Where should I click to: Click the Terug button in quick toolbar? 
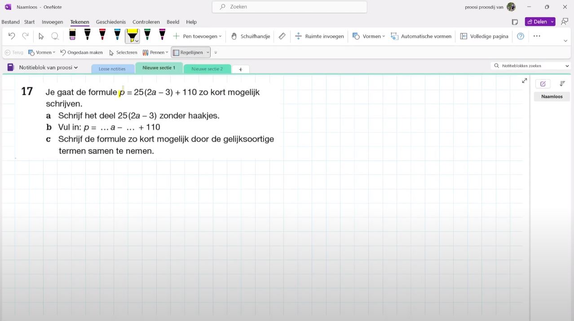(14, 52)
